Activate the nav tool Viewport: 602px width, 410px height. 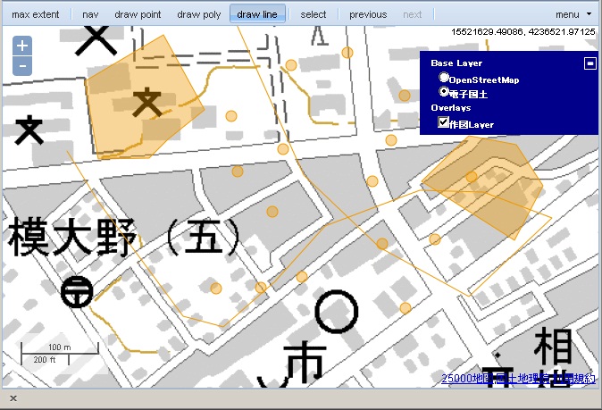(x=90, y=14)
